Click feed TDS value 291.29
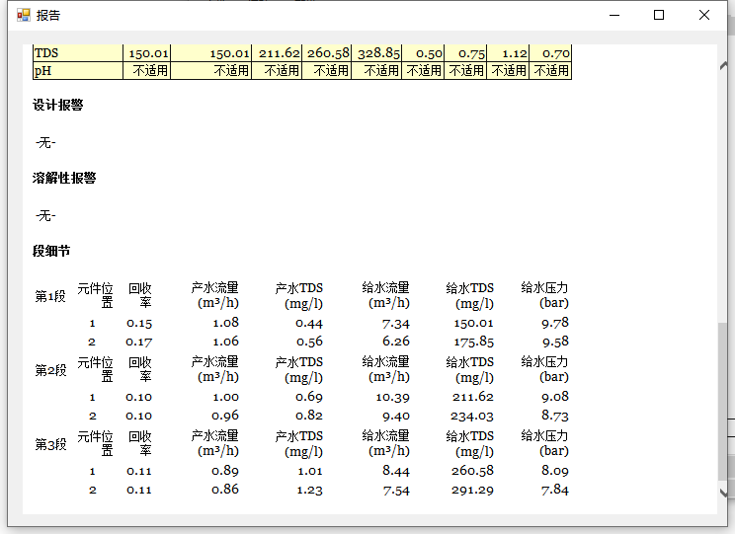 click(474, 490)
